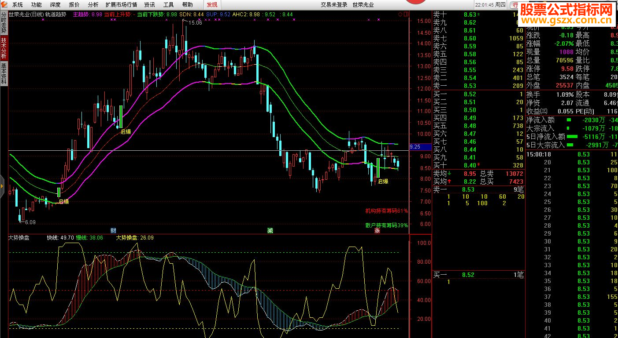The height and width of the screenshot is (338, 618).
Task: Click the 15.06 high price label
Action: 194,23
